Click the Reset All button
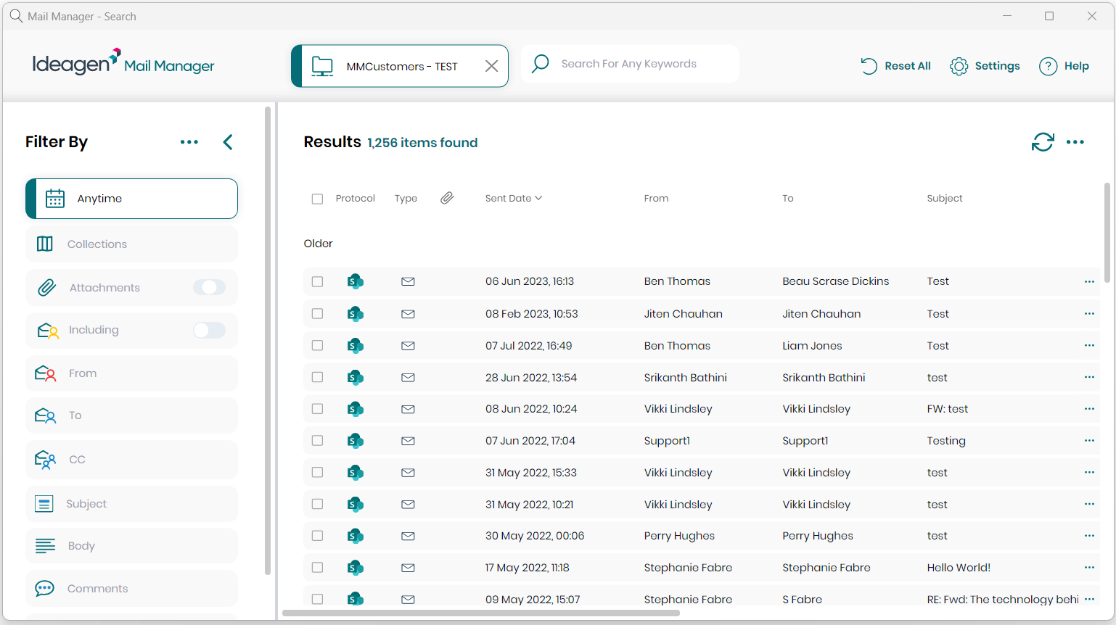This screenshot has height=625, width=1116. (x=896, y=66)
